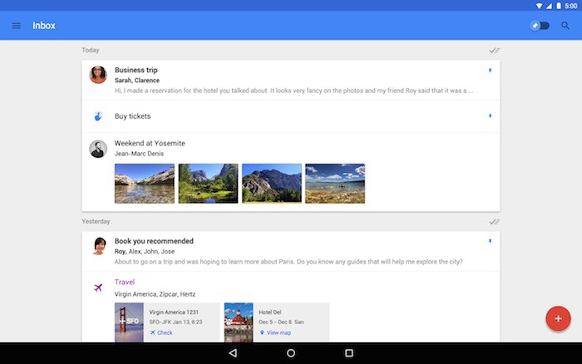582x364 pixels.
Task: Click Sarah's avatar on Business trip
Action: click(98, 75)
